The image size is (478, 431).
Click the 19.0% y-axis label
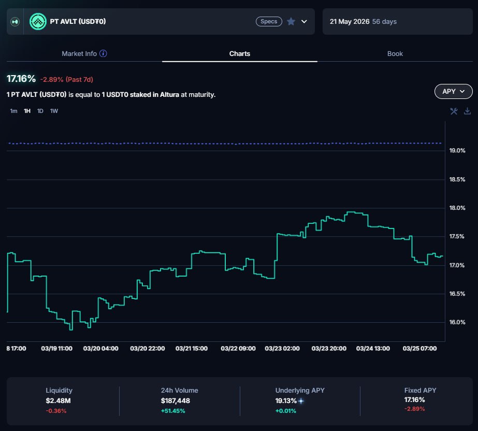click(x=457, y=150)
